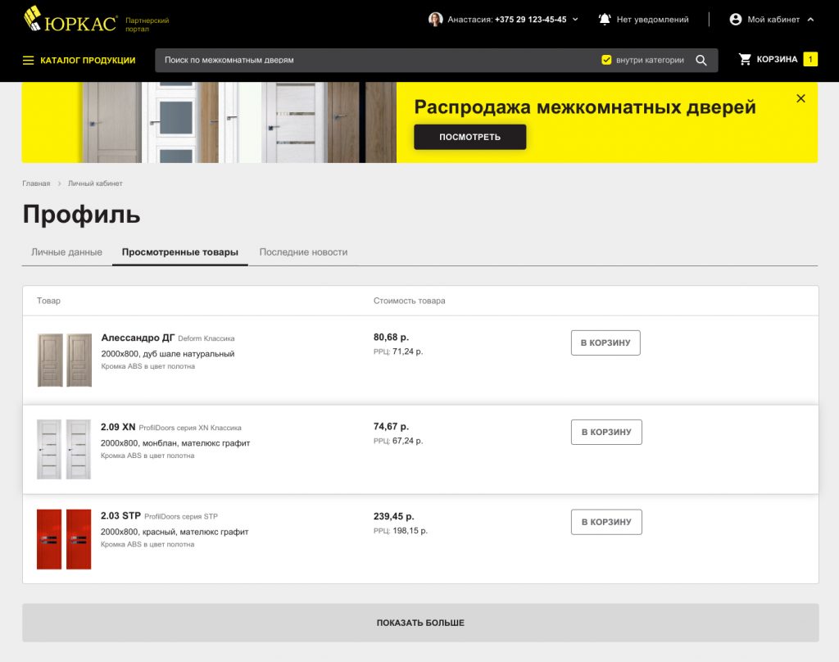Open the red 2.03 STP door thumbnail
The height and width of the screenshot is (662, 839).
(x=64, y=539)
